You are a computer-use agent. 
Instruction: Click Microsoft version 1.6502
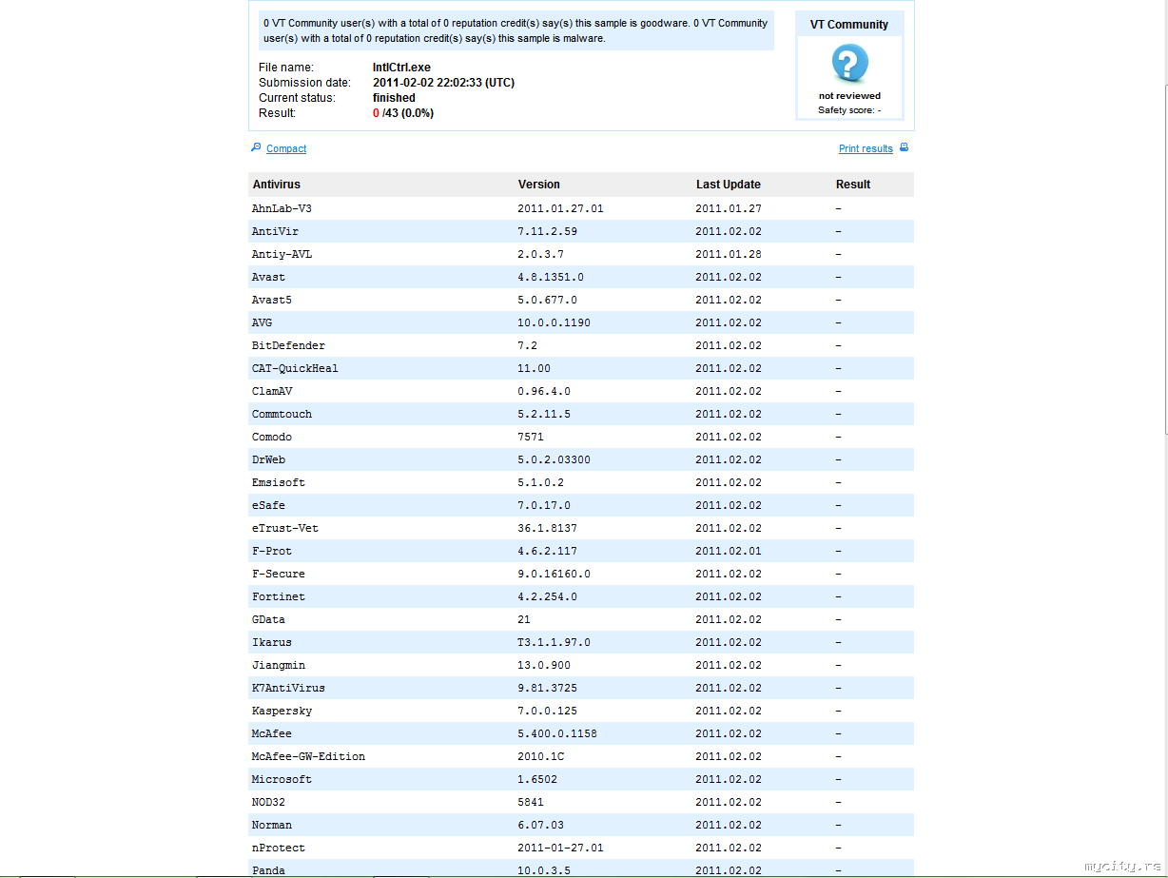coord(537,779)
